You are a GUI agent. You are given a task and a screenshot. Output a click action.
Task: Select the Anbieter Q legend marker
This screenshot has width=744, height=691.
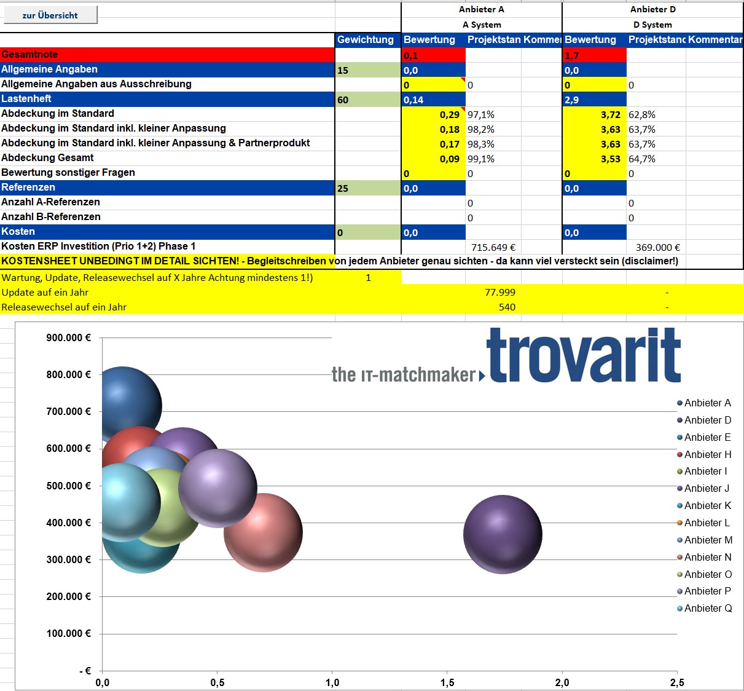pos(680,609)
